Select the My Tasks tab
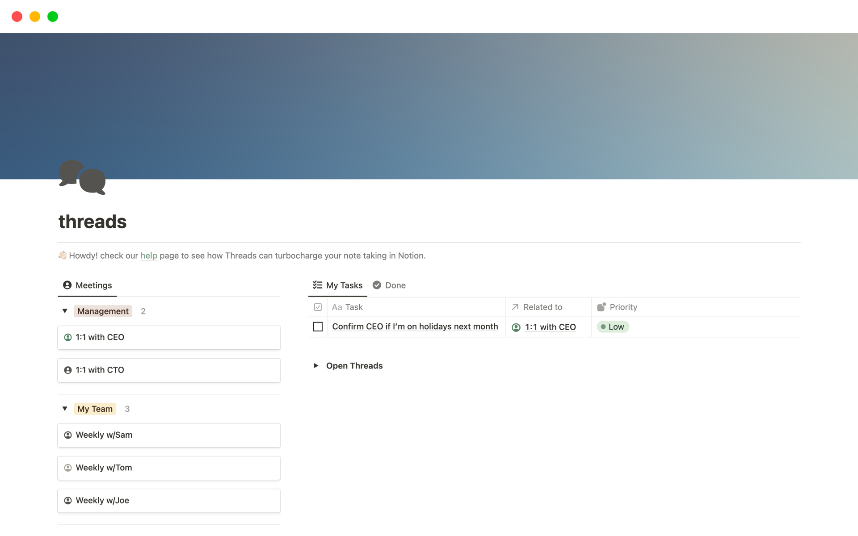The image size is (858, 536). [344, 285]
